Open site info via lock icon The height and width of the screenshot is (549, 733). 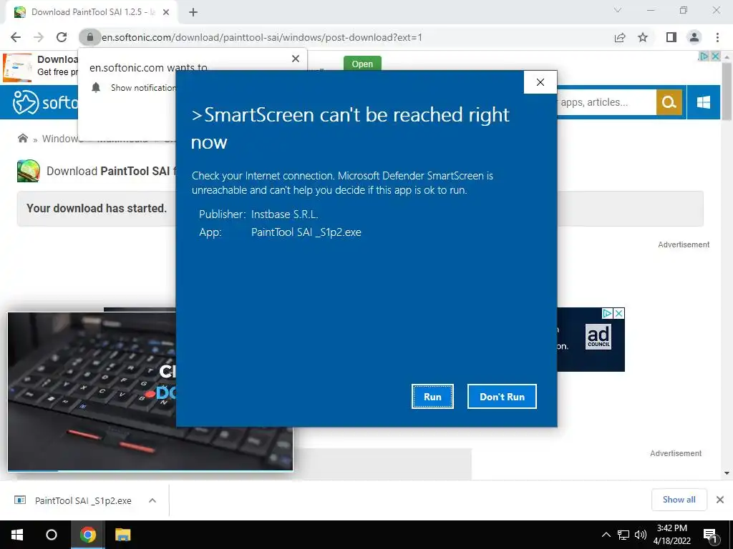click(x=89, y=37)
